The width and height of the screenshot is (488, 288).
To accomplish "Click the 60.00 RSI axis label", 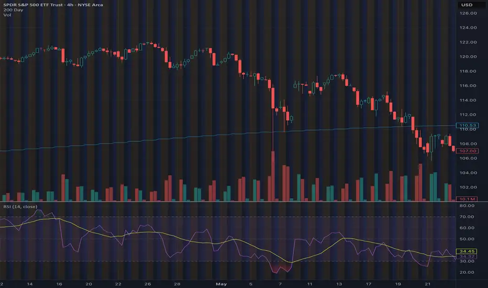I will (467, 228).
